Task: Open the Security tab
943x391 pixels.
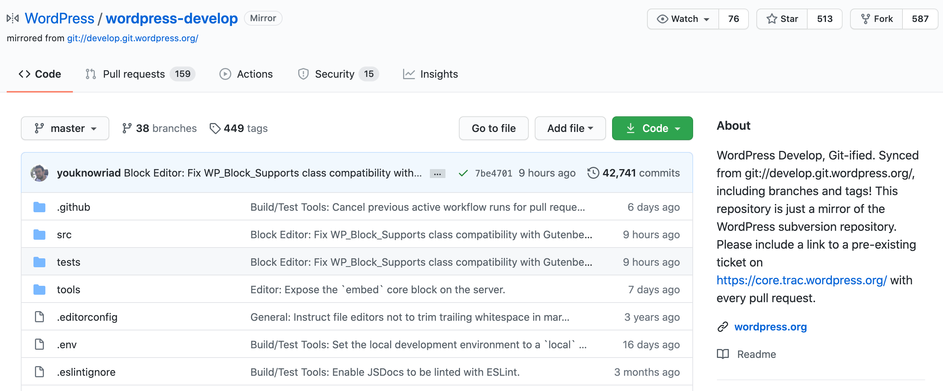Action: (x=338, y=74)
